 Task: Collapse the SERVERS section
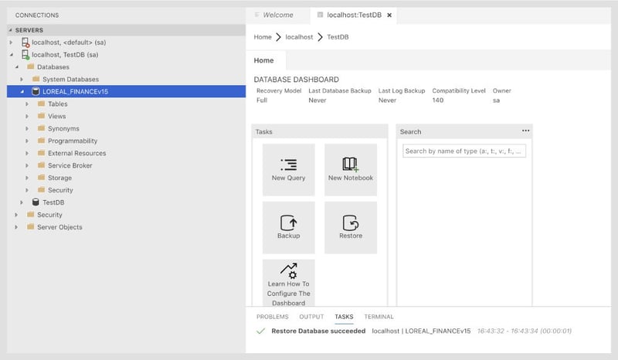[11, 30]
